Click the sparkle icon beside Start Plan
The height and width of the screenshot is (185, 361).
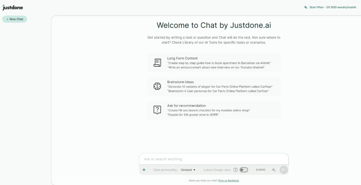point(306,7)
